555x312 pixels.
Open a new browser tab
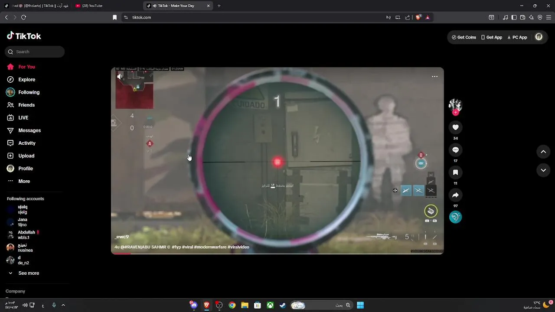point(219,6)
